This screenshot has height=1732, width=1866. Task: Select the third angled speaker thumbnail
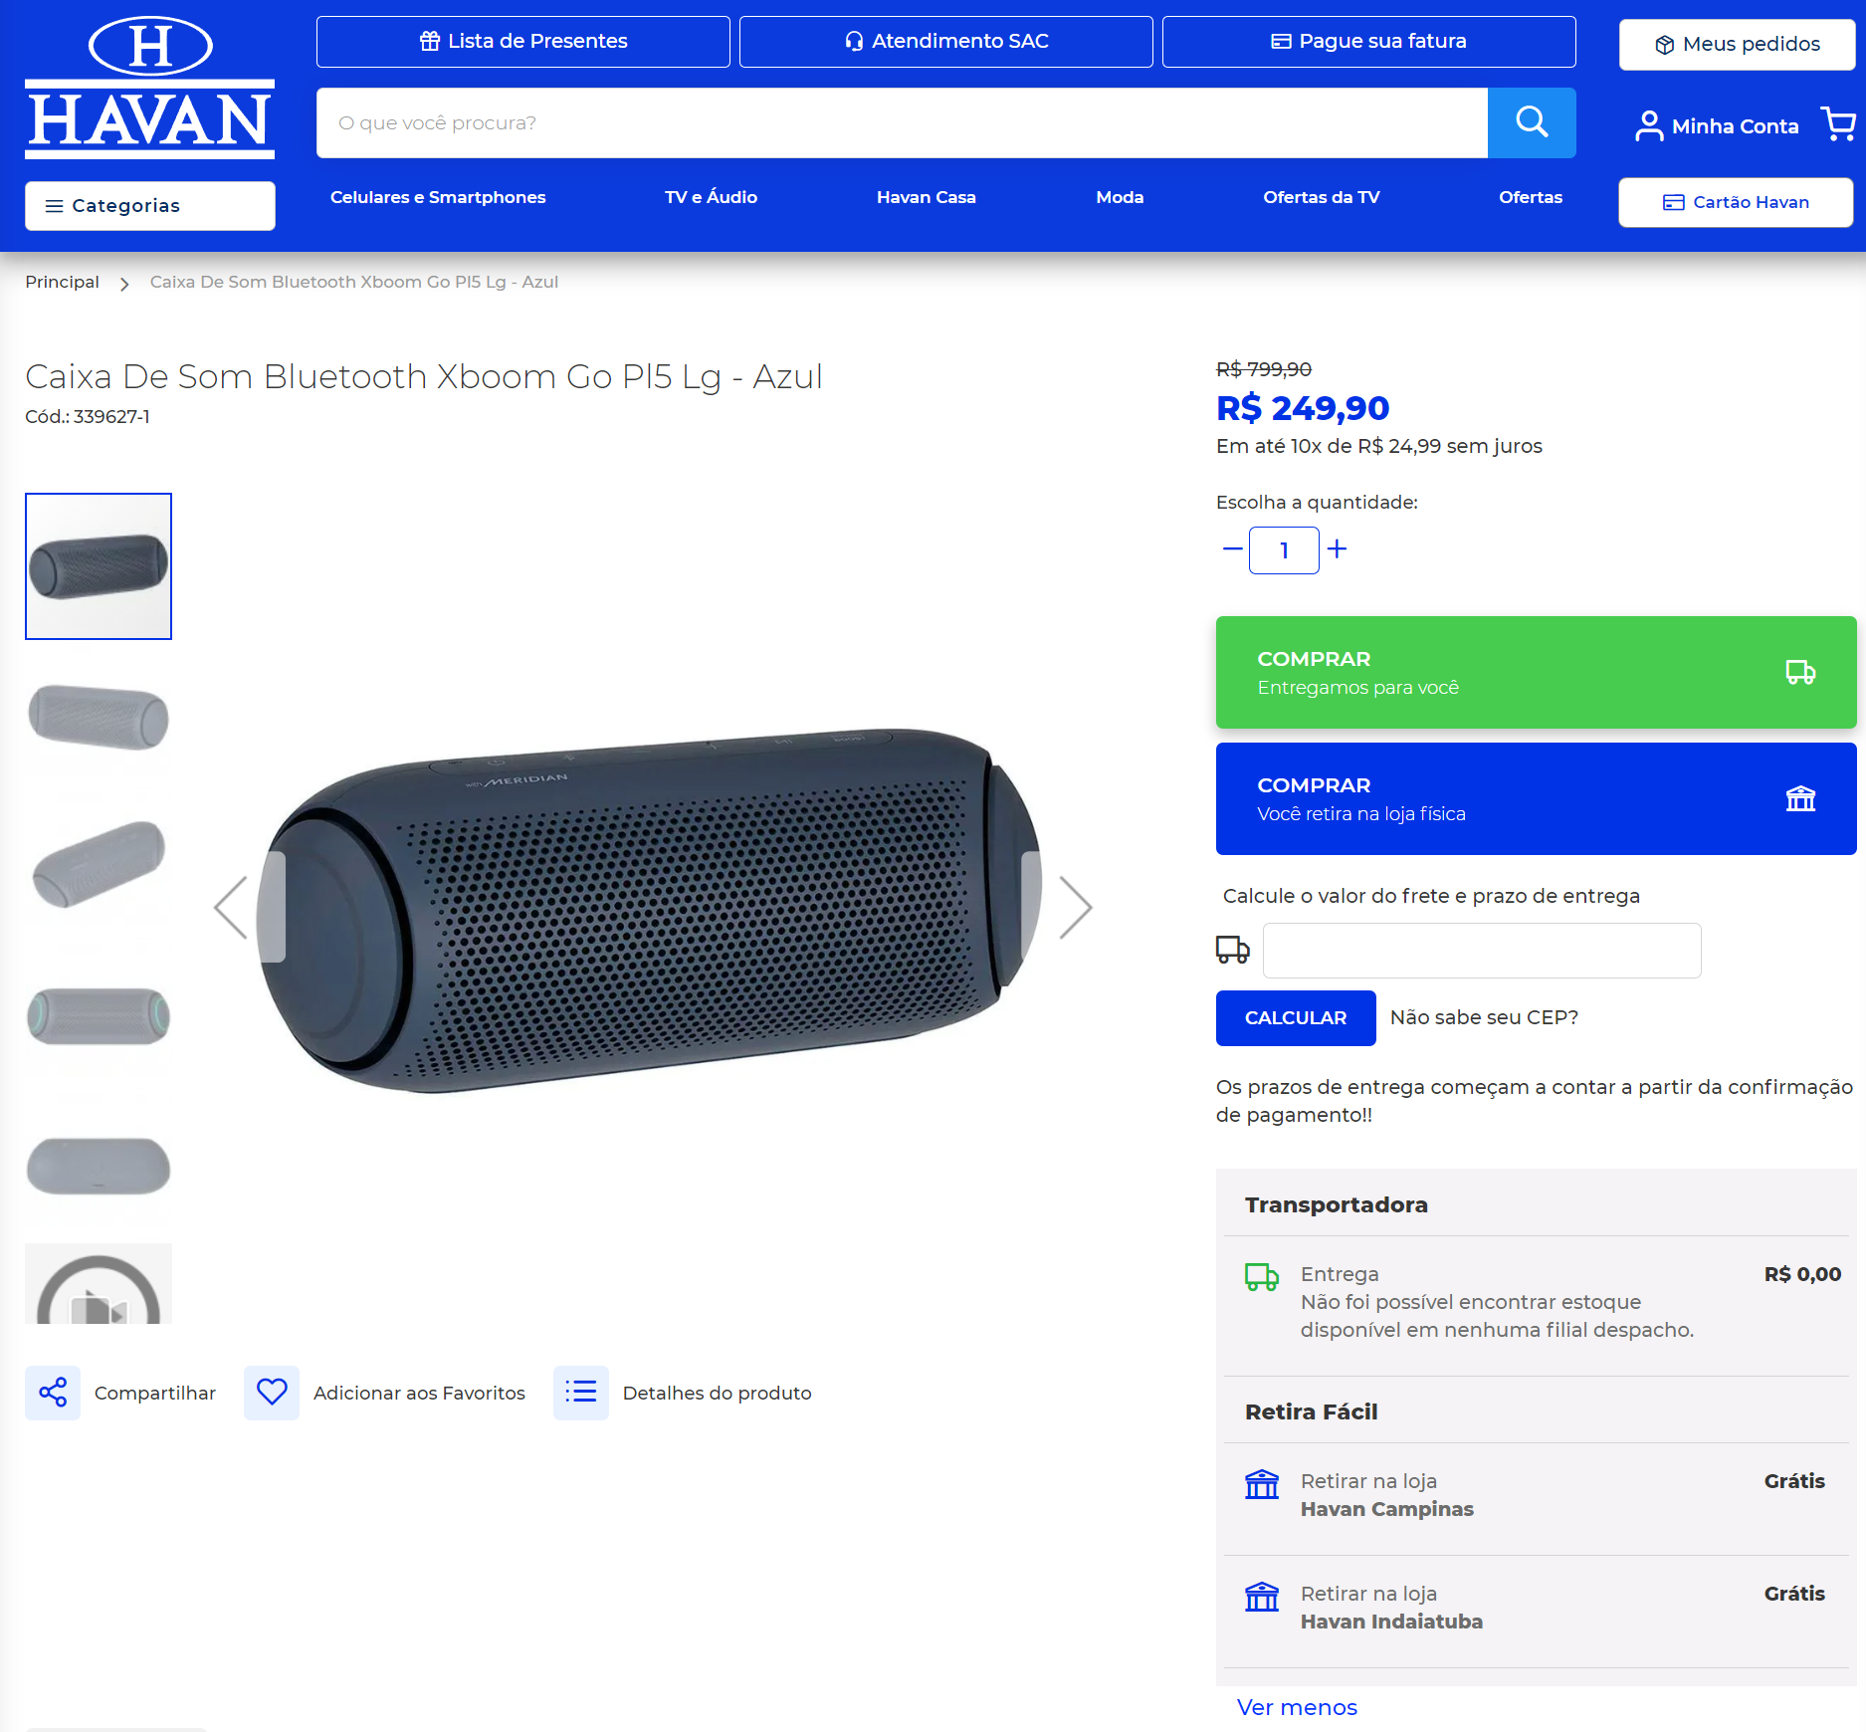point(99,865)
